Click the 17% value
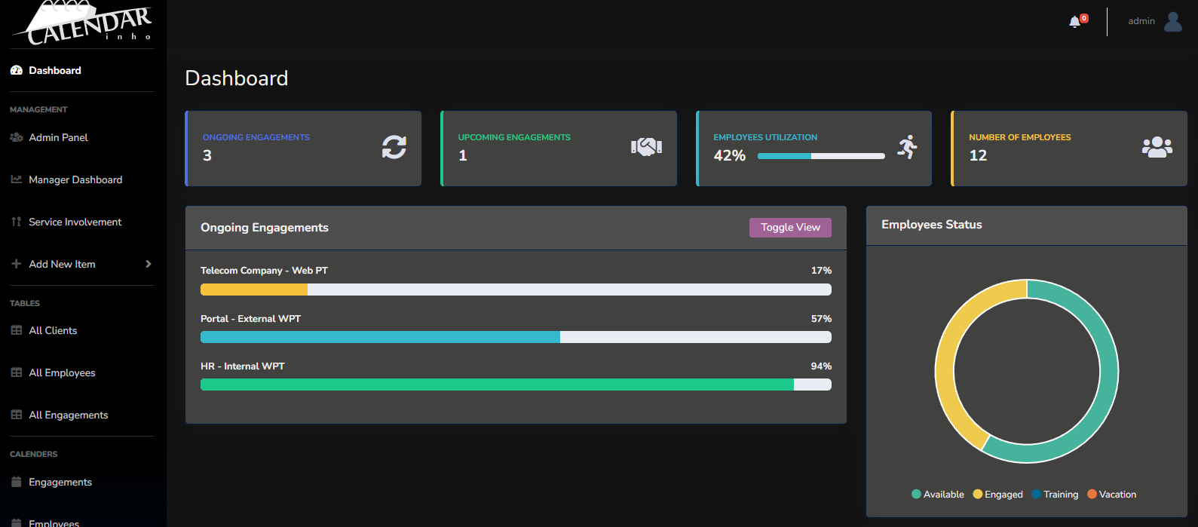This screenshot has width=1198, height=527. (x=821, y=271)
